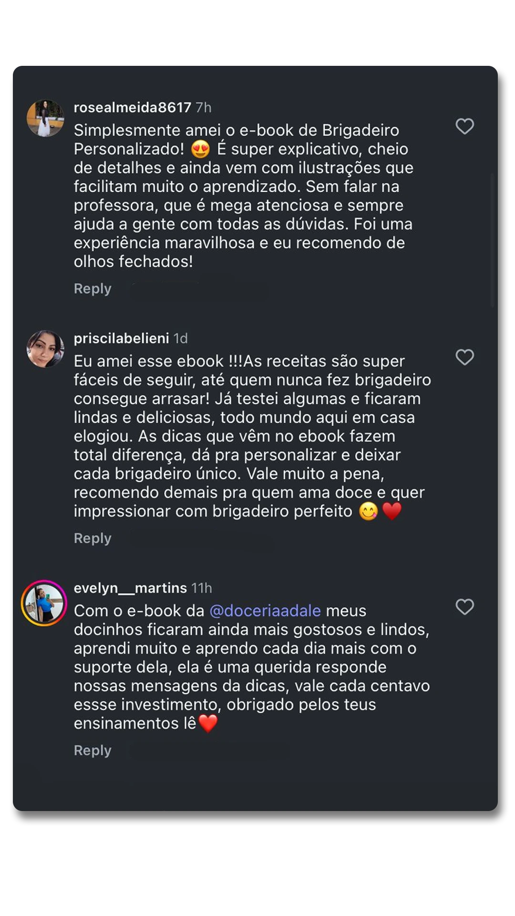
Task: Reply to priscilabelieni's comment
Action: (93, 538)
